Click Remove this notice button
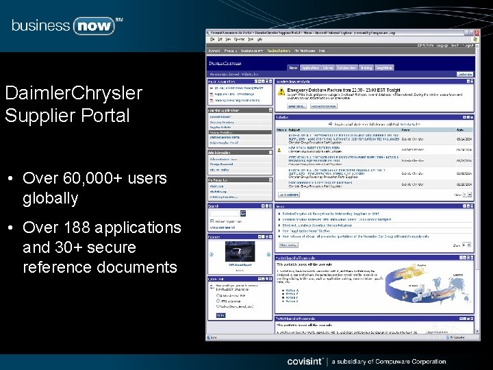The width and height of the screenshot is (493, 370). point(323,106)
